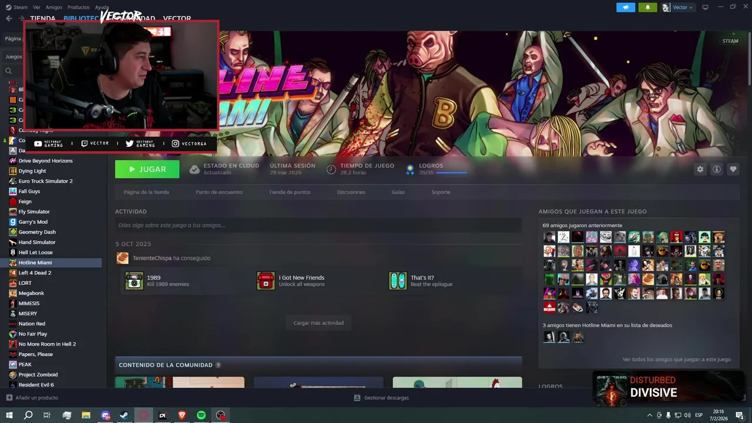
Task: Open the Windows notification center icon
Action: point(740,415)
